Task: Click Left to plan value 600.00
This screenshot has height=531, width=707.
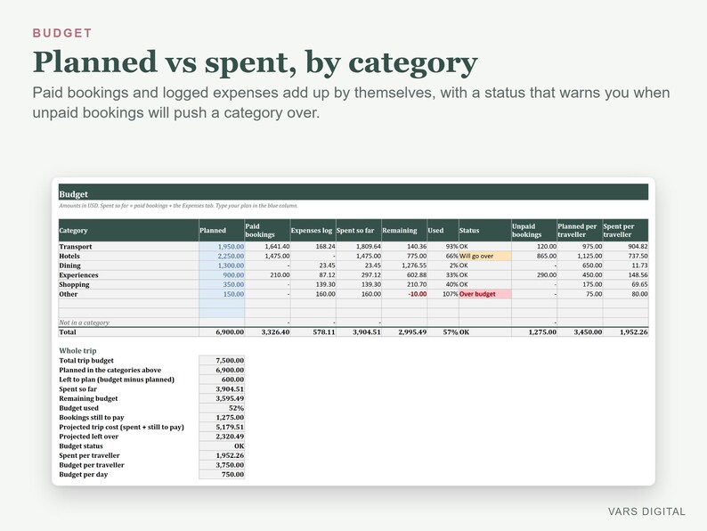Action: pos(222,380)
